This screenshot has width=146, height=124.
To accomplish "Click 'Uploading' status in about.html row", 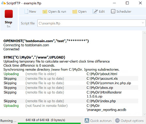I will point(11,74).
